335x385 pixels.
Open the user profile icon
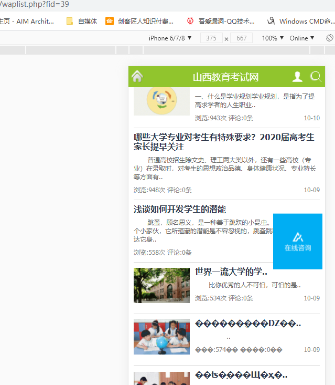tap(297, 77)
